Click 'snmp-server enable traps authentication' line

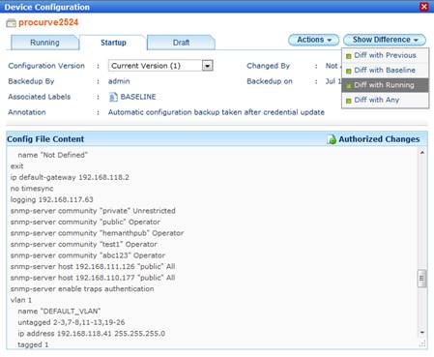tap(82, 289)
